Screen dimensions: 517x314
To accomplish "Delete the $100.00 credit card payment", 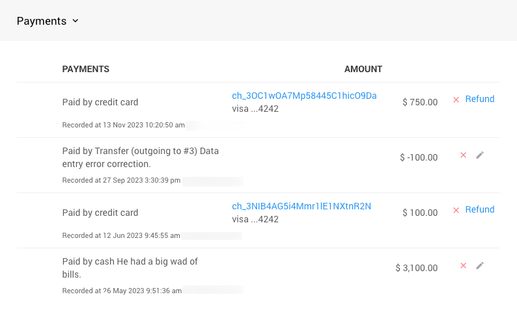I will click(456, 210).
